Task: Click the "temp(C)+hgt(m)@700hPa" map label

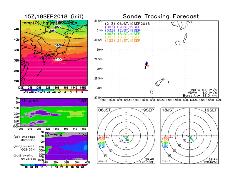Action: [50, 23]
